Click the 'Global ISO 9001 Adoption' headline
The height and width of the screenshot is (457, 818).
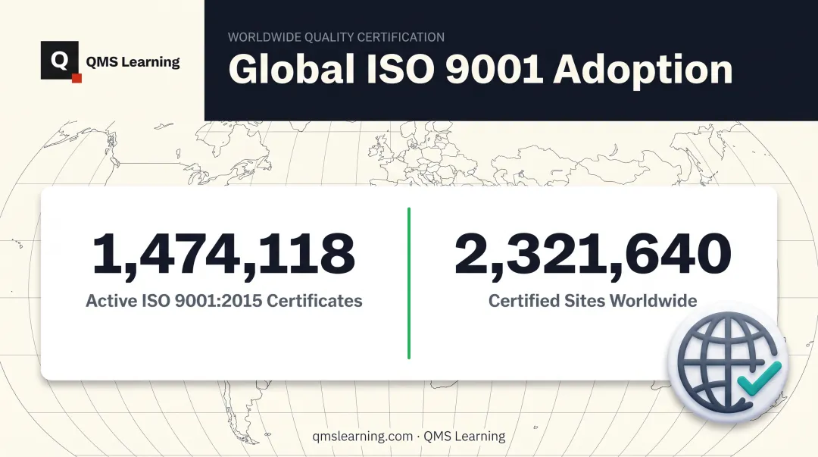coord(480,69)
